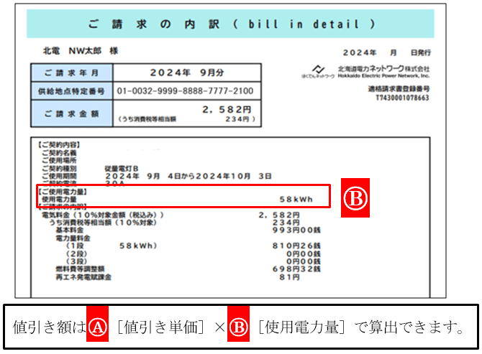
Task: Click the '【ご契約内容】' section heading
Action: 59,144
